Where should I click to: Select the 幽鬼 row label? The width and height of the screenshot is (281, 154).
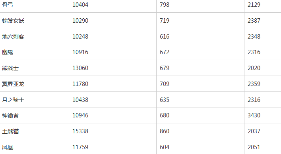(8, 52)
